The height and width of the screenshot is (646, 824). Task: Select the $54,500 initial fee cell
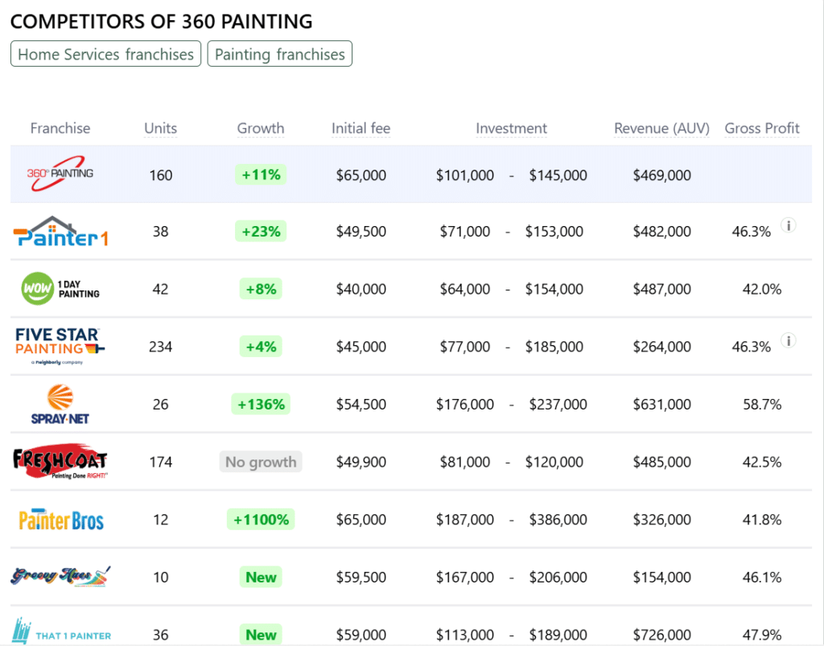point(361,405)
